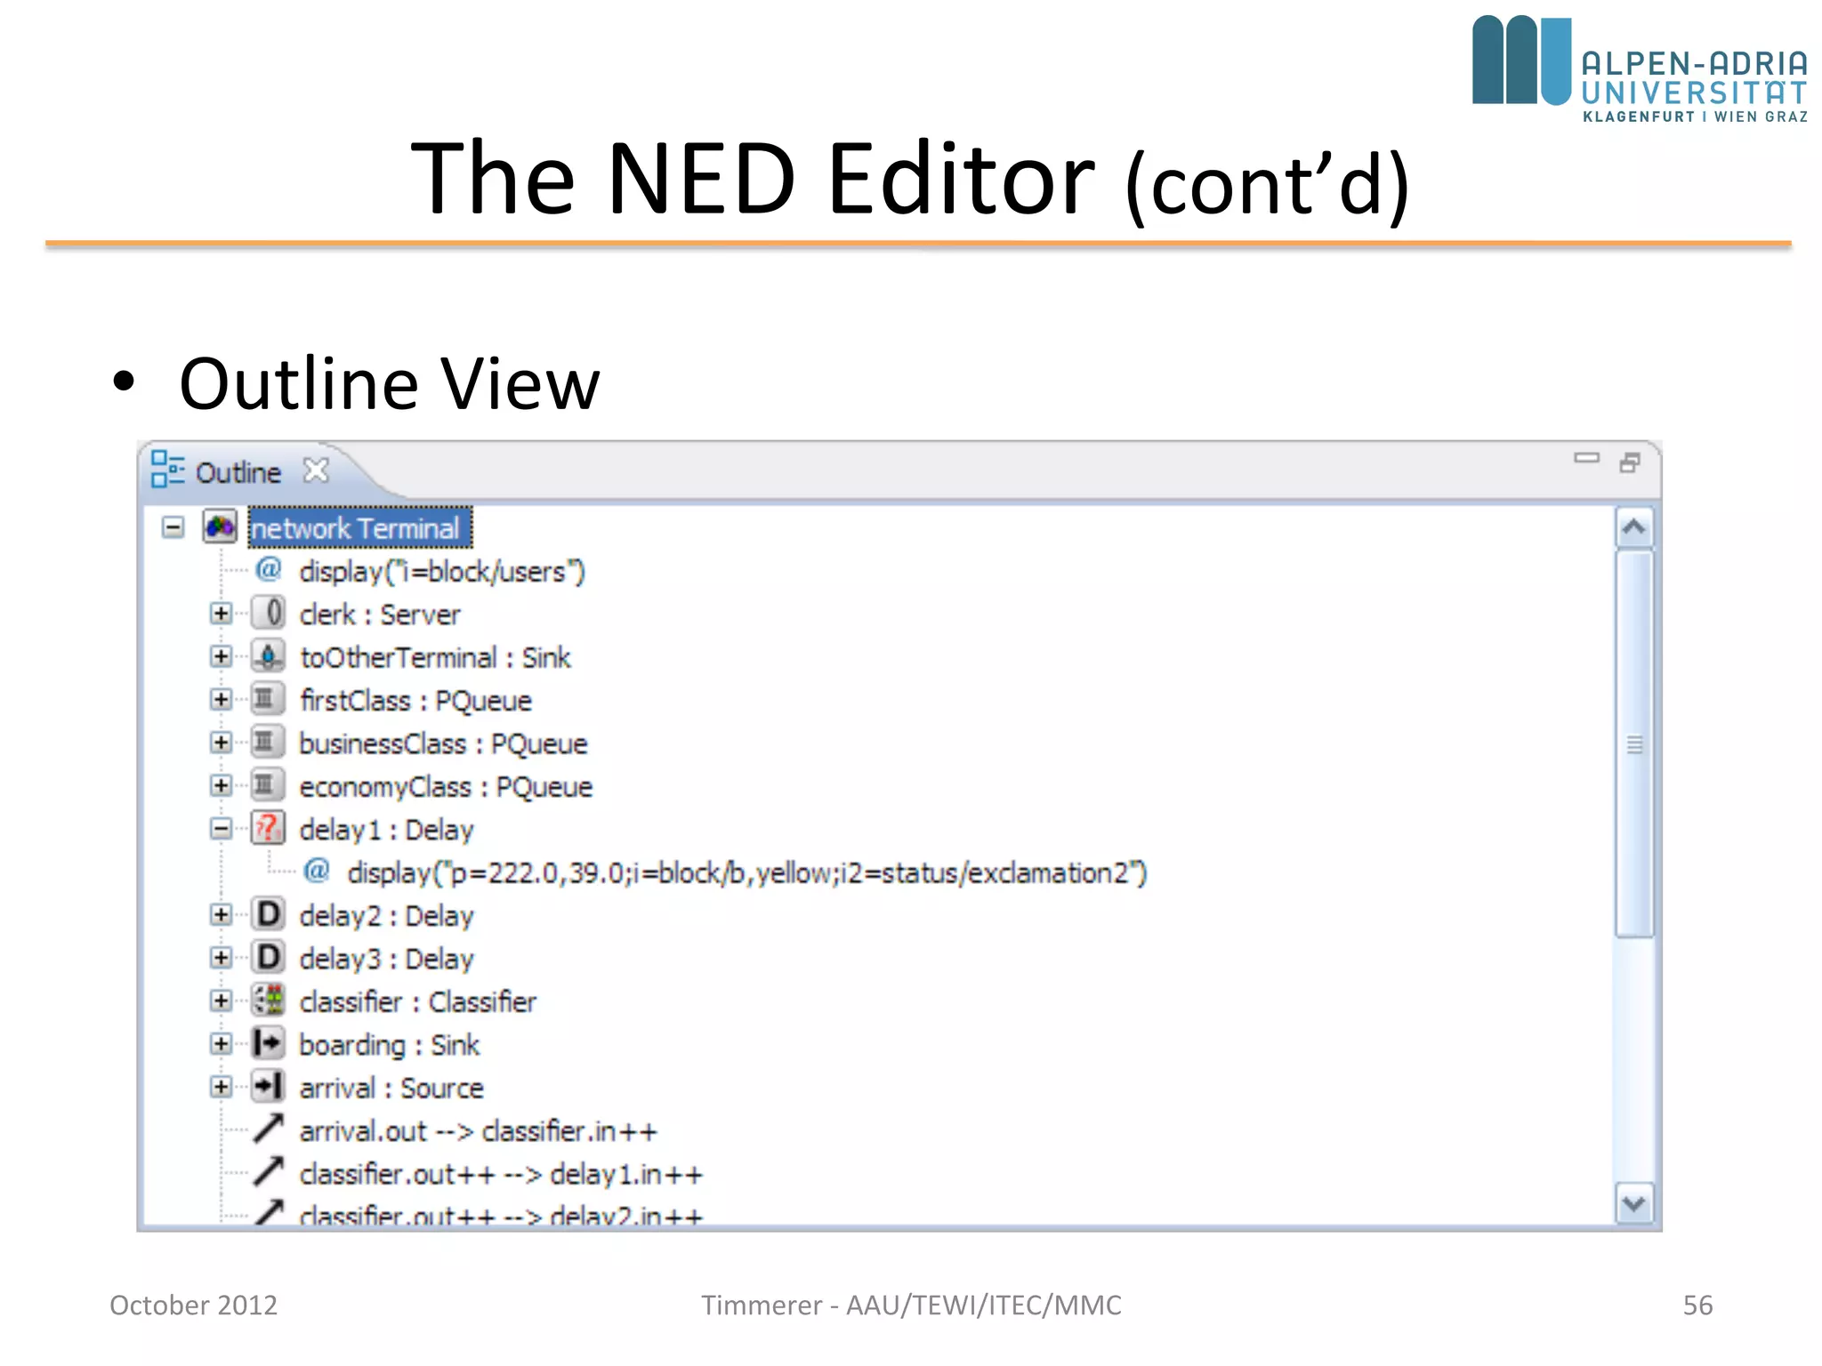
Task: Expand the businessClass : PQueue node
Action: click(221, 743)
